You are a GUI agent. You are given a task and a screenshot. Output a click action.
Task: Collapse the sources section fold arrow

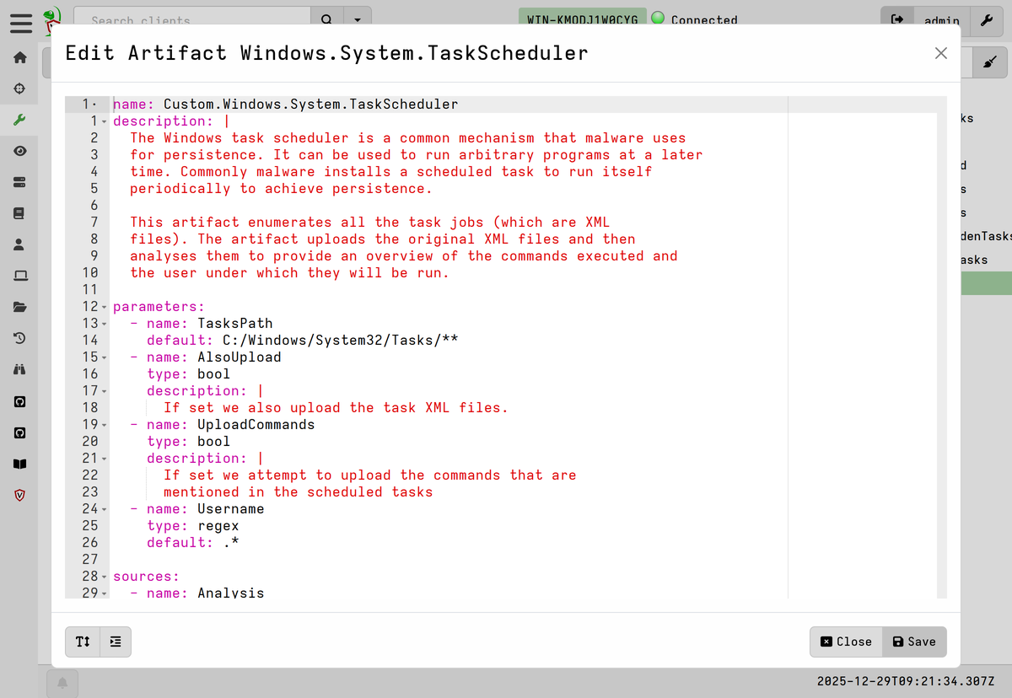coord(104,577)
